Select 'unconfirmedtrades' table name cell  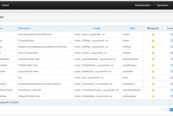(132, 90)
